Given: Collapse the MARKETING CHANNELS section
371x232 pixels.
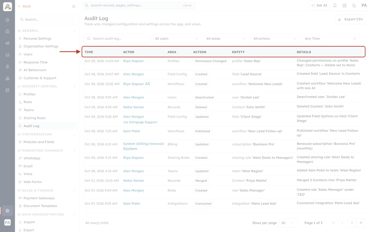Looking at the screenshot, I should [x=74, y=151].
